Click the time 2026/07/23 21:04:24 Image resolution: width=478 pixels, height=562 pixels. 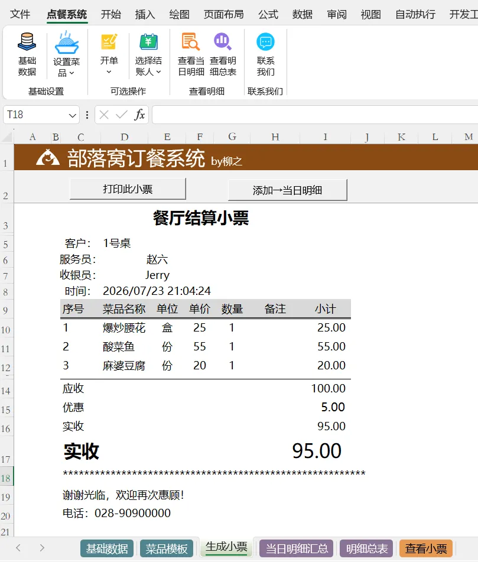point(157,291)
